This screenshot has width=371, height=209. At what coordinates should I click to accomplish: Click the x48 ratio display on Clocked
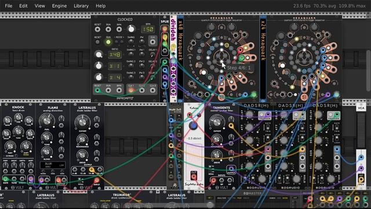coord(115,55)
